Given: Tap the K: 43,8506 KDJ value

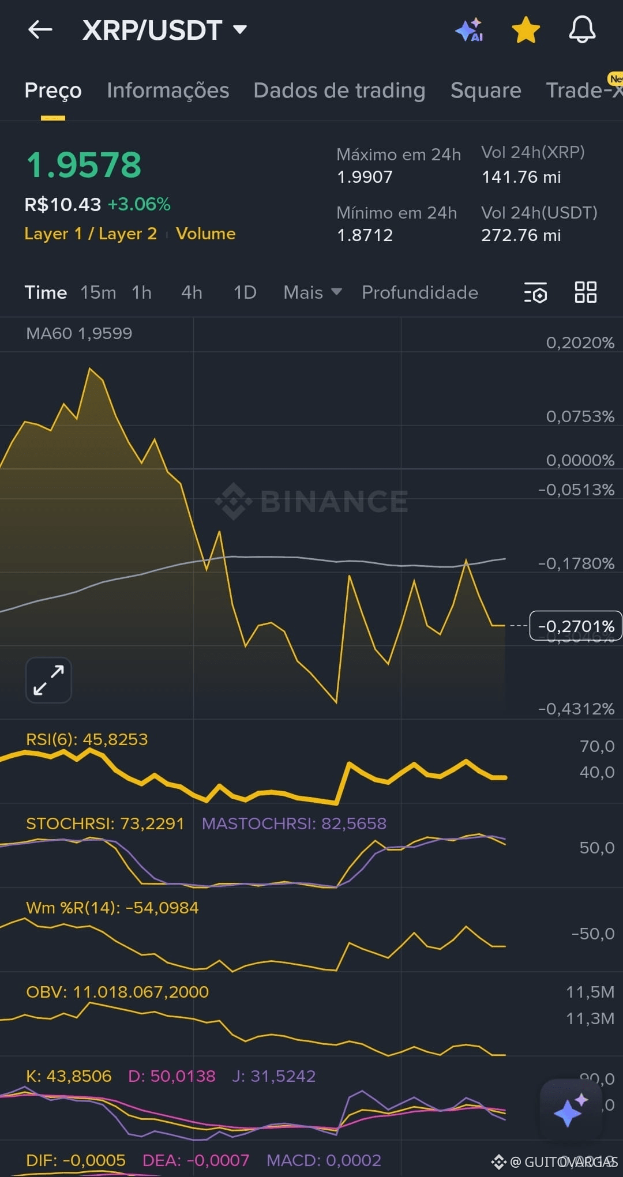Looking at the screenshot, I should (69, 1076).
